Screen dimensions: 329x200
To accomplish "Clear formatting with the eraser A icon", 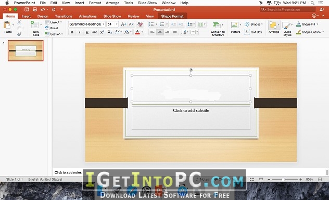I will [140, 24].
